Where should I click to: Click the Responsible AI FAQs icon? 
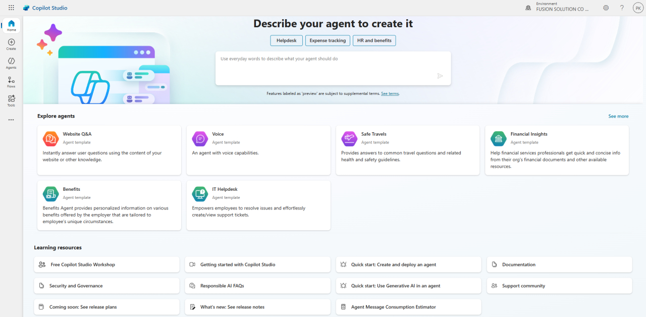(x=192, y=286)
